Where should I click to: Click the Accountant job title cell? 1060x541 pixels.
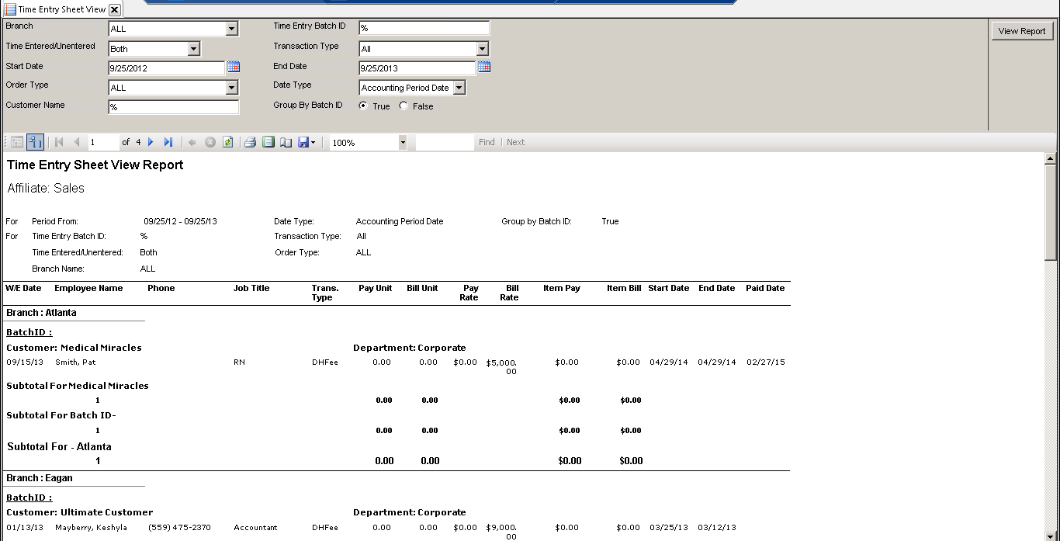click(x=255, y=528)
